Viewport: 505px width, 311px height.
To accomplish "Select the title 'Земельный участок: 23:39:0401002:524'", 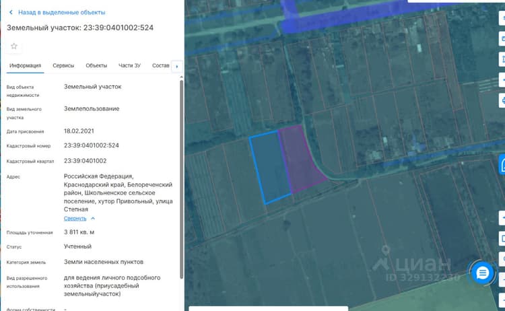I will tap(80, 28).
